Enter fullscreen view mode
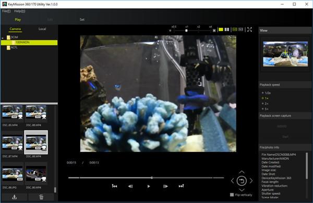Screen dimensions: 313x203 pos(249,30)
